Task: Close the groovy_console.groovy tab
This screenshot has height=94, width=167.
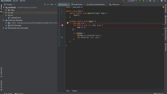Action: [106, 5]
